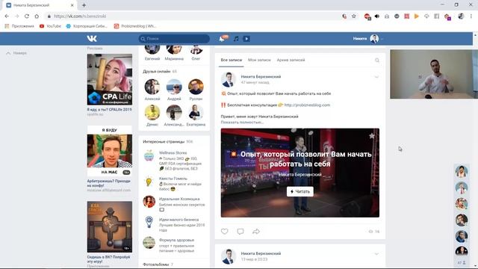Image resolution: width=478 pixels, height=269 pixels.
Task: Open the Идеи малого бизнеса page
Action: click(179, 220)
